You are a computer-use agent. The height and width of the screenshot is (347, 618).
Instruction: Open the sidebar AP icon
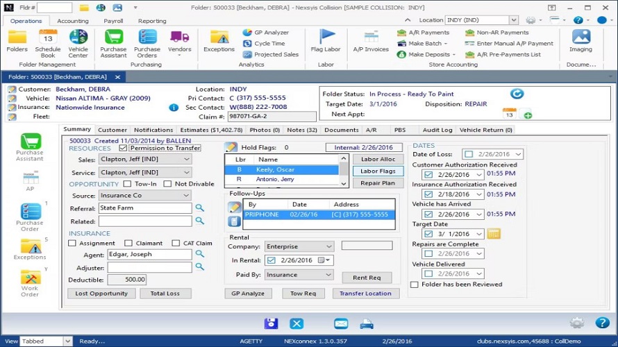31,180
